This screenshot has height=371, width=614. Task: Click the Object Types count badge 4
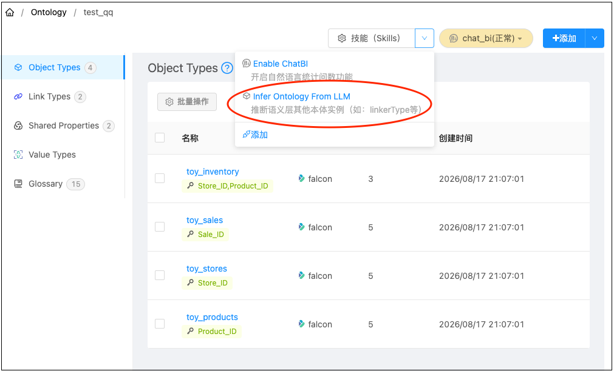pos(90,68)
